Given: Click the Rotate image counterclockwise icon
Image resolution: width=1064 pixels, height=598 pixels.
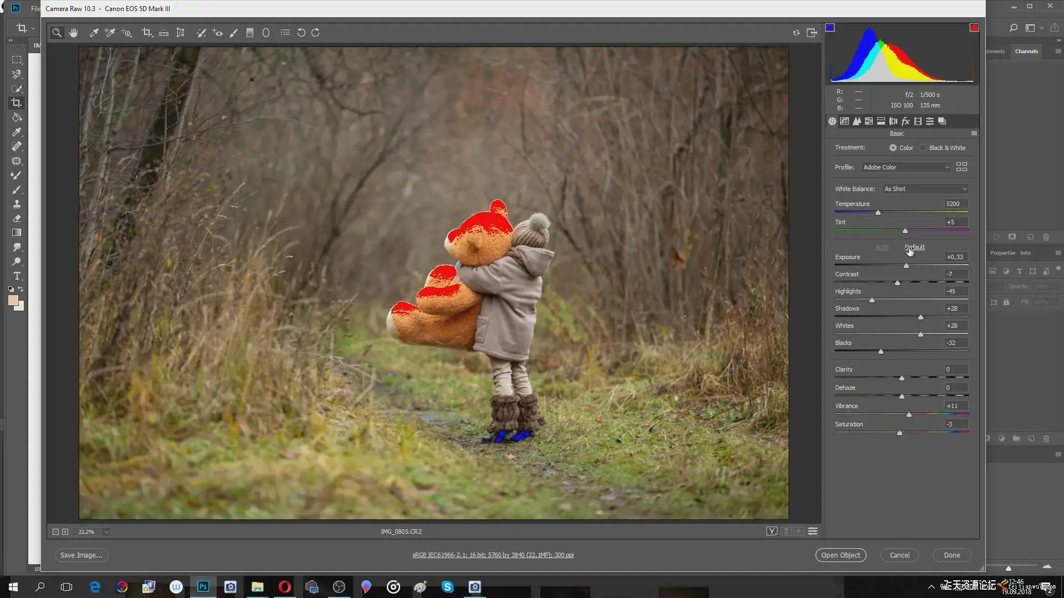Looking at the screenshot, I should [301, 33].
